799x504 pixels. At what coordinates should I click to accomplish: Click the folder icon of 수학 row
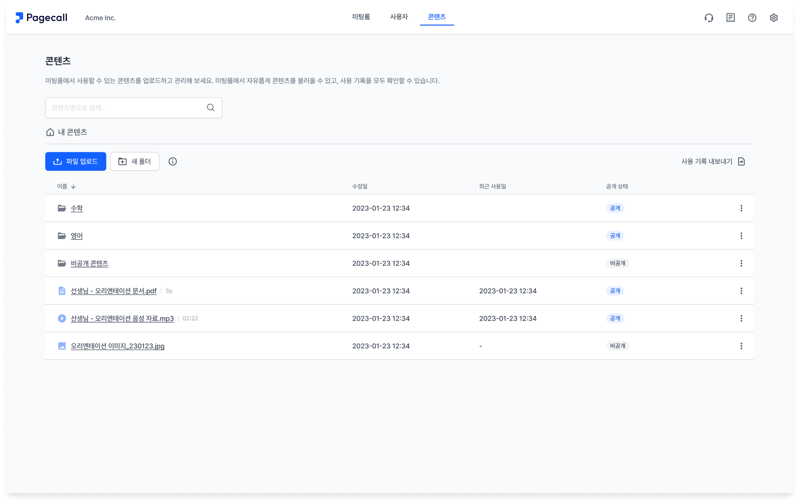point(62,208)
